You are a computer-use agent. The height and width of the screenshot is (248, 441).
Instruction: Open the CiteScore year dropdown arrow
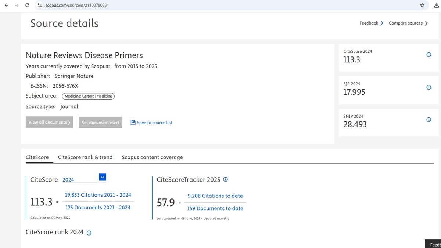[103, 178]
